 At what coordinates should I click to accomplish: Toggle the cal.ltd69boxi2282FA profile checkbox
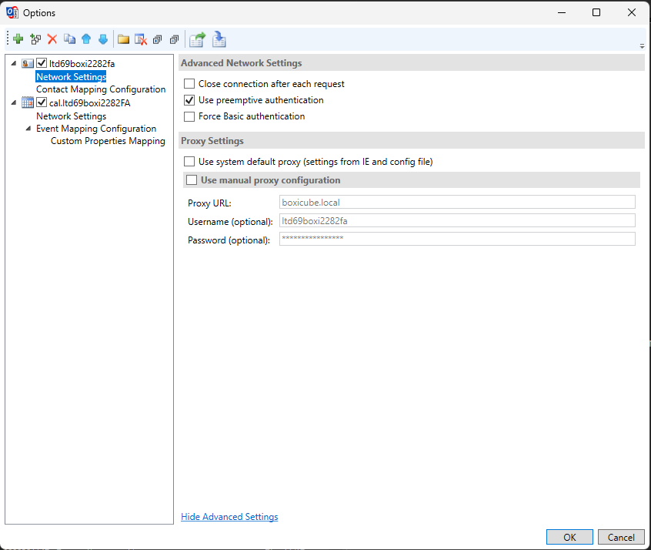coord(42,102)
